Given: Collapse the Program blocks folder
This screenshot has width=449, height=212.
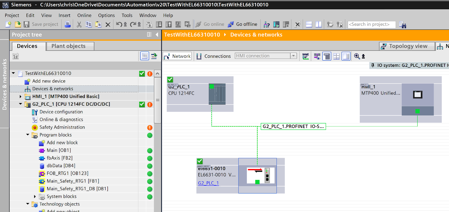Looking at the screenshot, I should (x=28, y=135).
